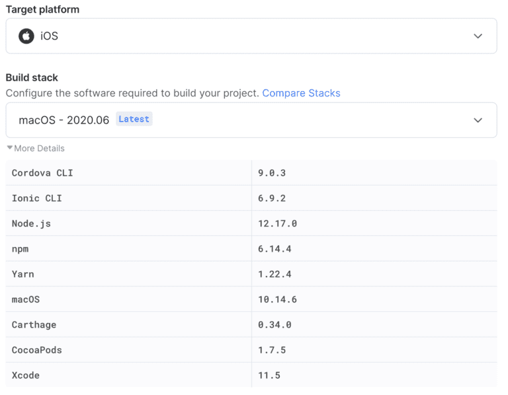
Task: Open the Compare Stacks link
Action: coord(301,93)
